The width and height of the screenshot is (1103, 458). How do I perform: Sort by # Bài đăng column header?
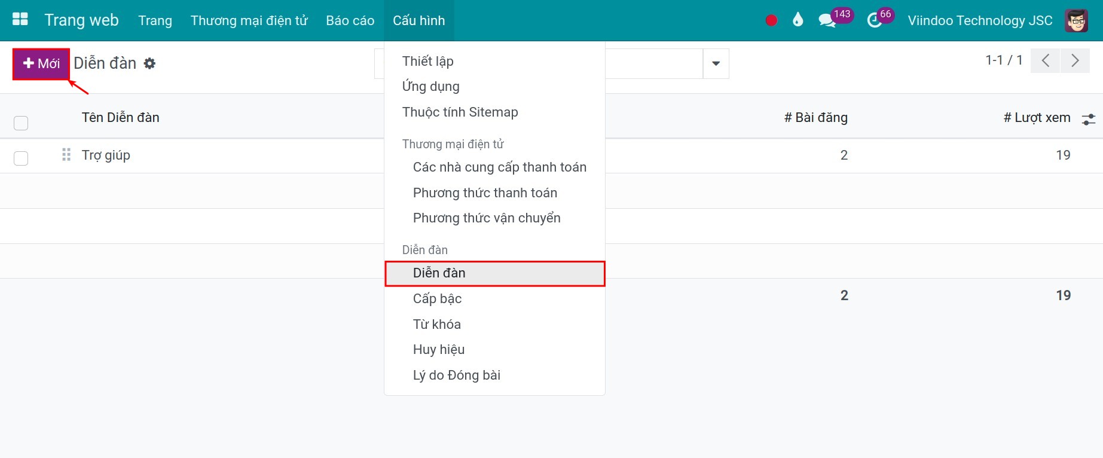pos(816,117)
